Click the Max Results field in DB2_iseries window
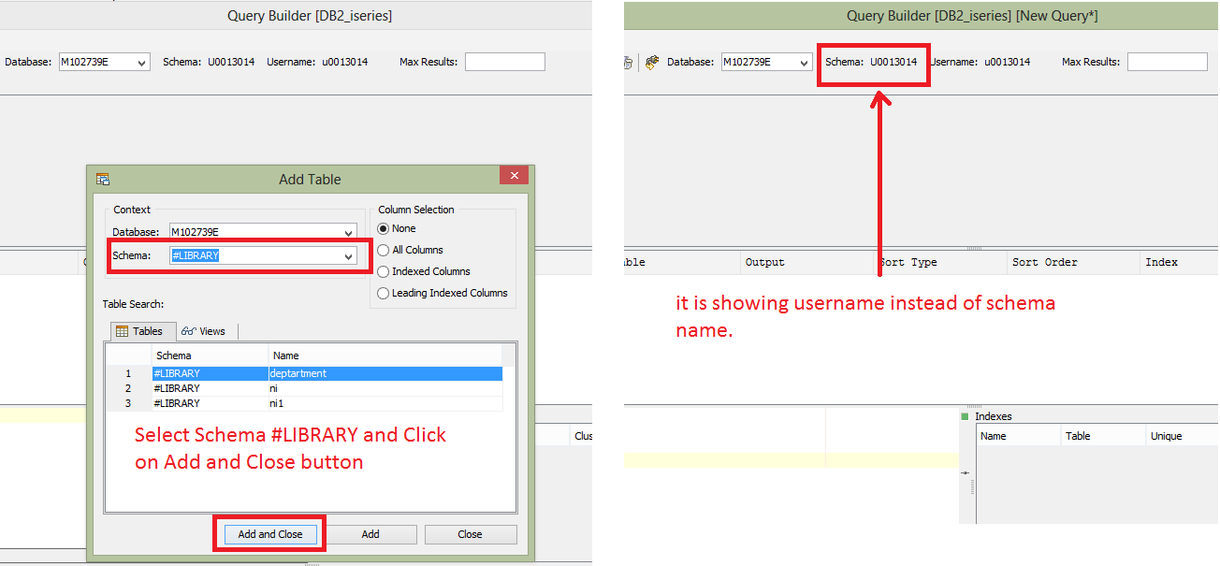 (x=504, y=62)
